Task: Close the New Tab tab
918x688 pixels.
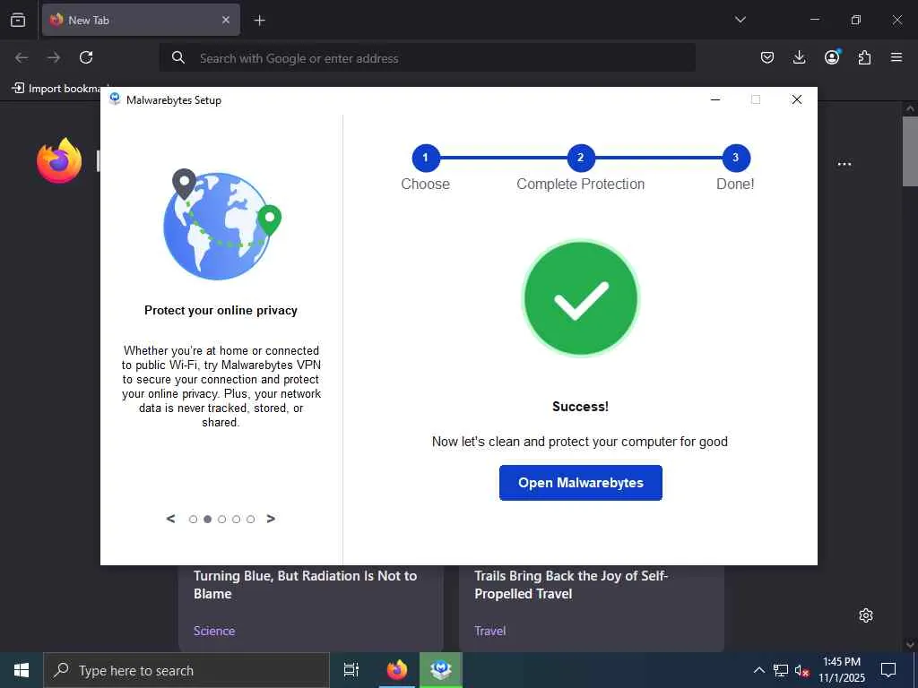Action: point(226,20)
